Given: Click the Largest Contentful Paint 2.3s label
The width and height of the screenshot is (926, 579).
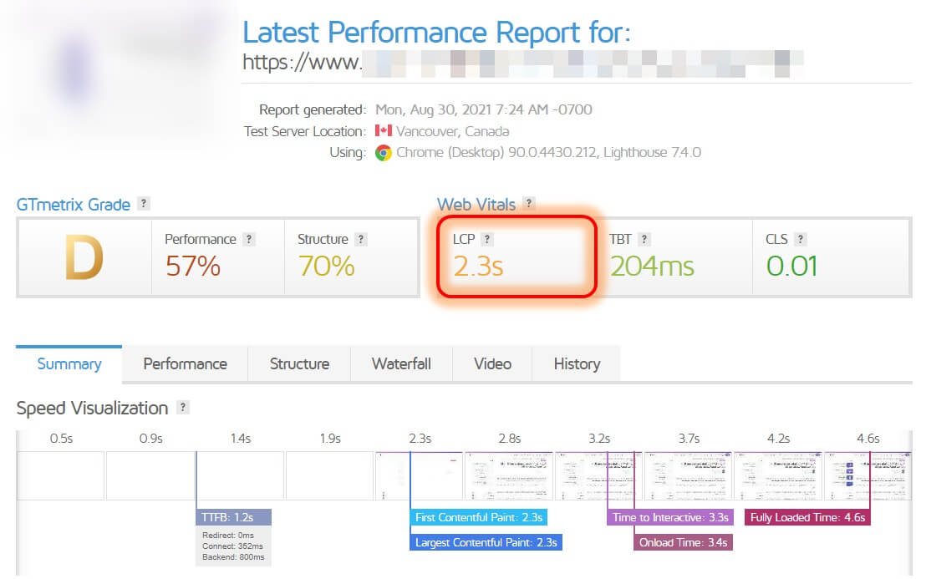Looking at the screenshot, I should (x=486, y=542).
